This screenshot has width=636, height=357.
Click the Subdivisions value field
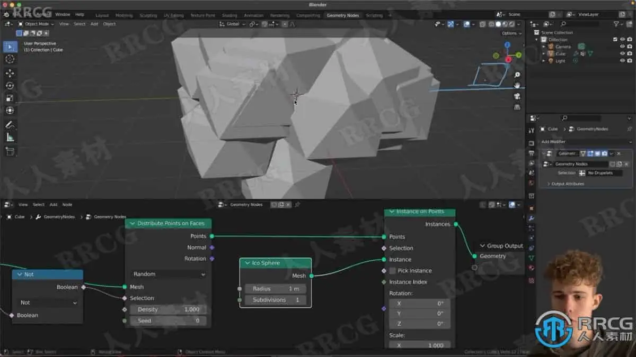click(x=275, y=300)
